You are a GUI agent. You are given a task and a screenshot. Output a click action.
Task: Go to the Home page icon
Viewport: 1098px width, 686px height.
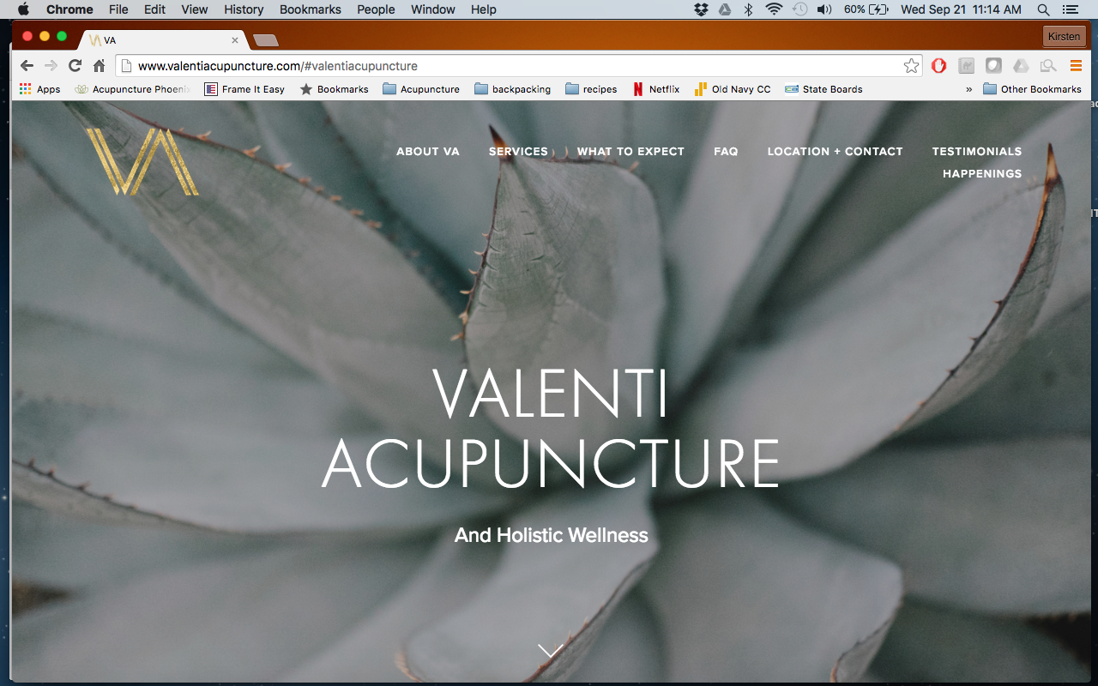coord(100,66)
